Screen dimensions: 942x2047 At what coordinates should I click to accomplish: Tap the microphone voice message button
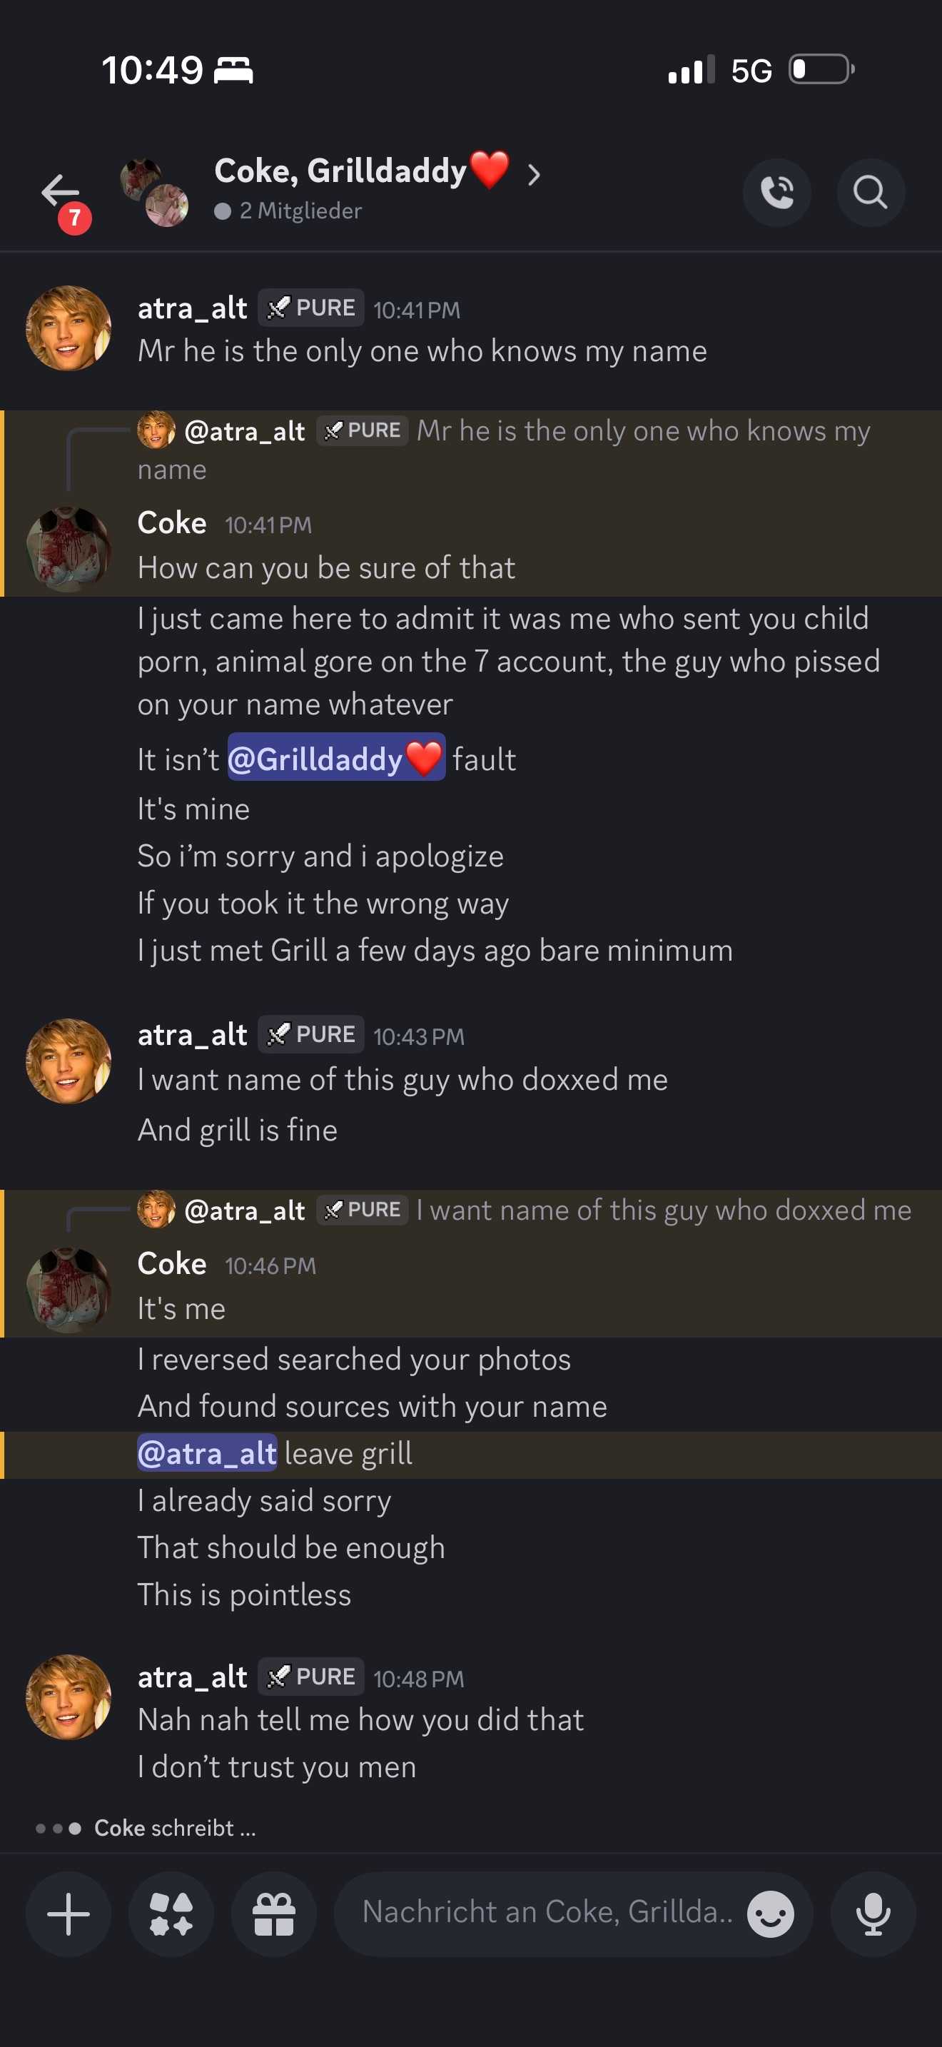872,1914
